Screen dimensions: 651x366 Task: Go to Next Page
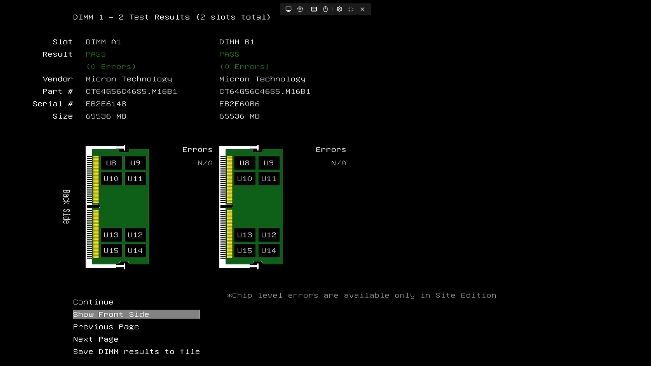[96, 339]
